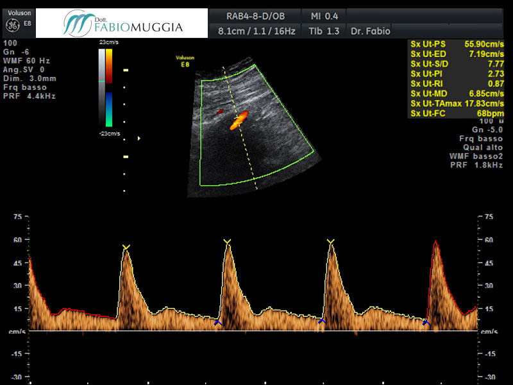Select the Dr. Fabio operator field

[370, 31]
